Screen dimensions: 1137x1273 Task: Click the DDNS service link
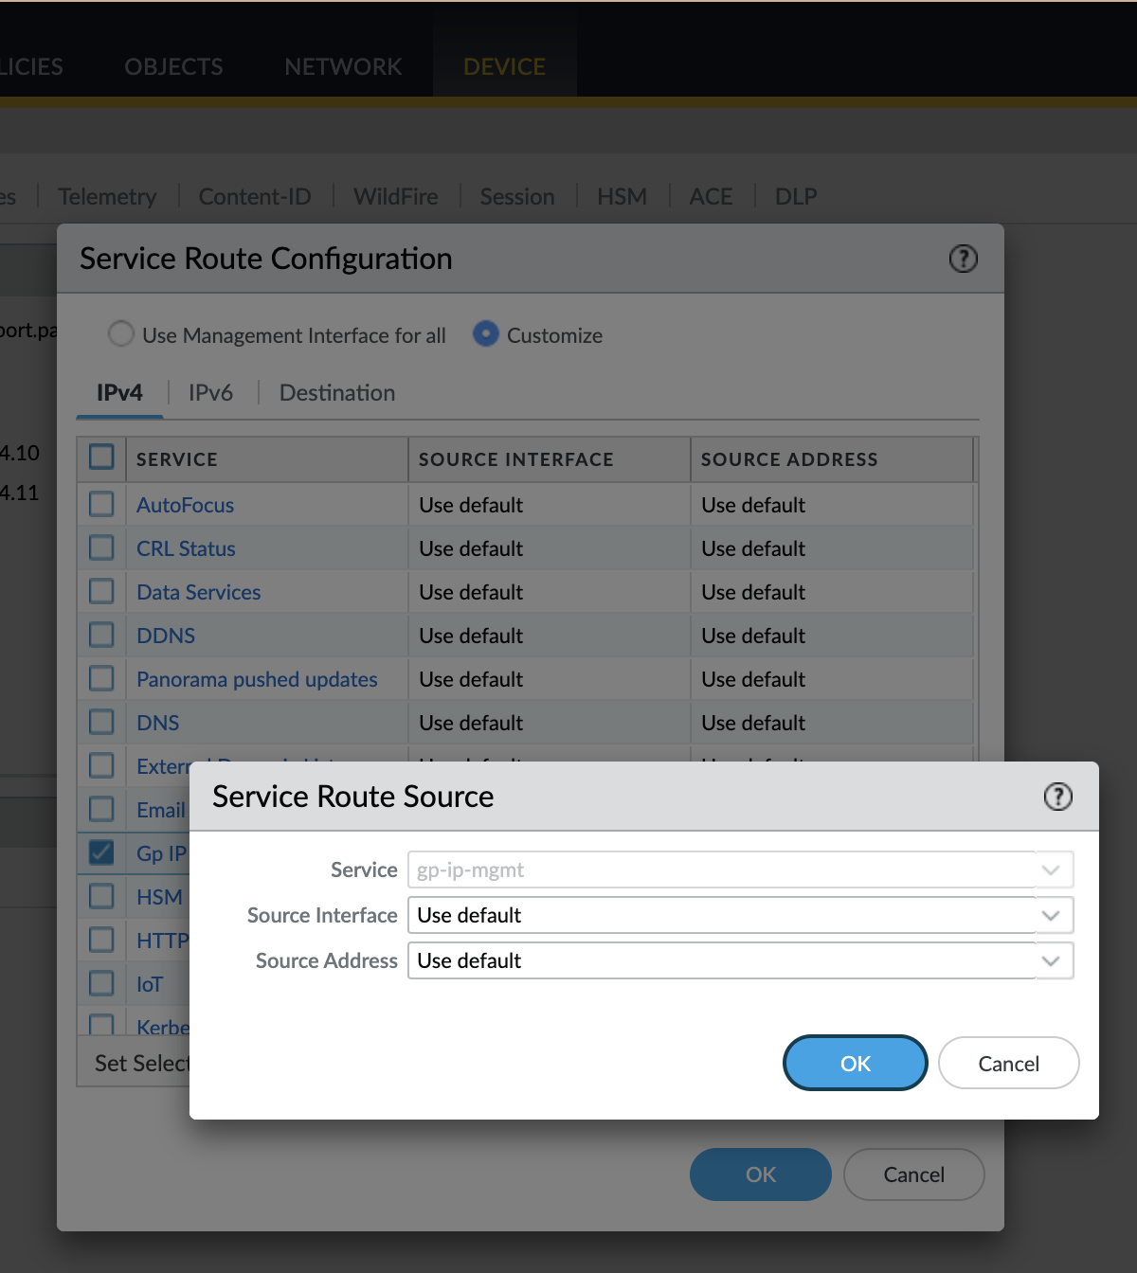tap(166, 636)
